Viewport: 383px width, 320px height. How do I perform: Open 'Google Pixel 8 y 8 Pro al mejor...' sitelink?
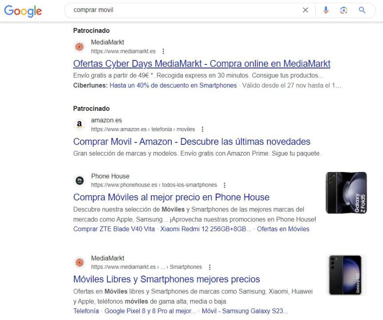coord(150,311)
